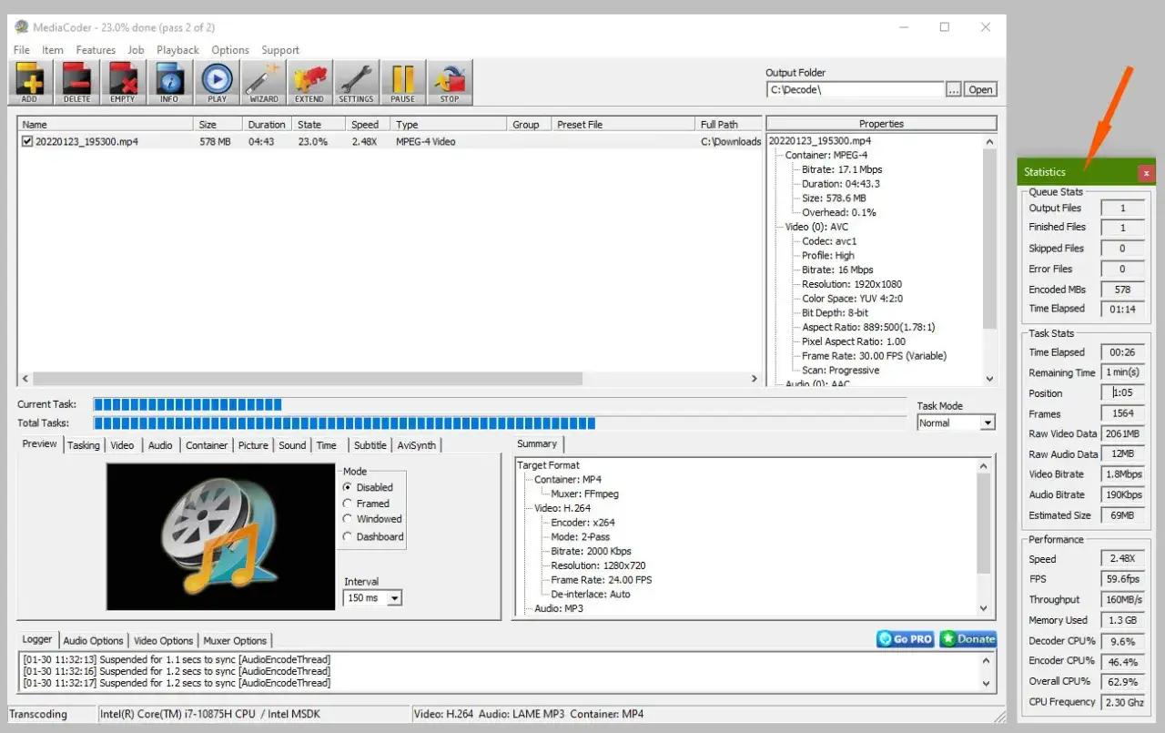Open the Features menu
The image size is (1165, 733).
96,50
